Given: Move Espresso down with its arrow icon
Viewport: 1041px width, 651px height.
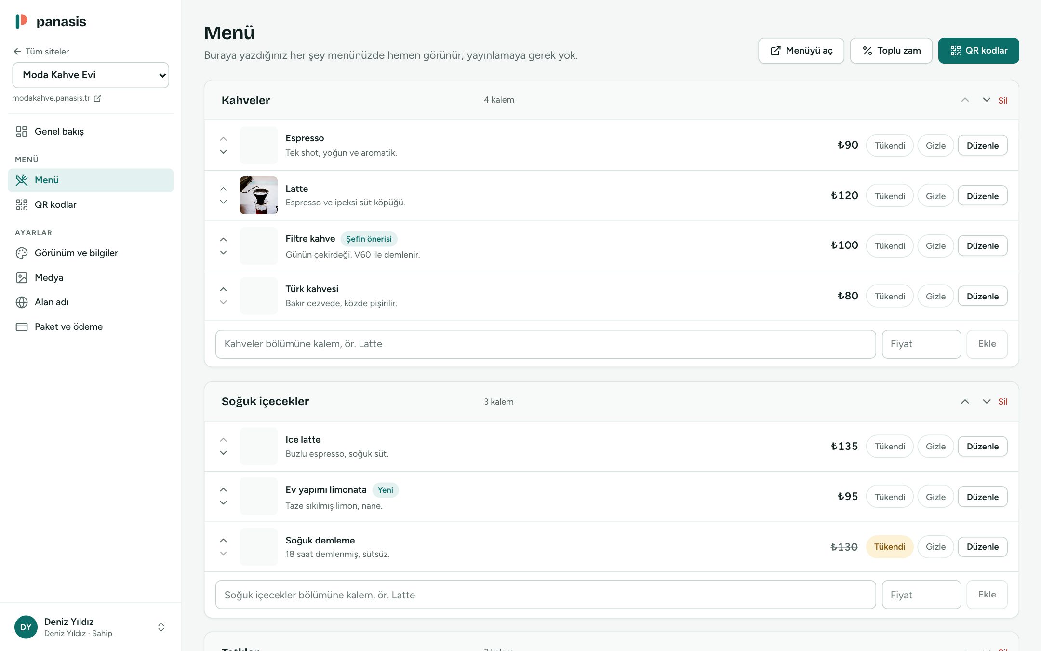Looking at the screenshot, I should 223,152.
